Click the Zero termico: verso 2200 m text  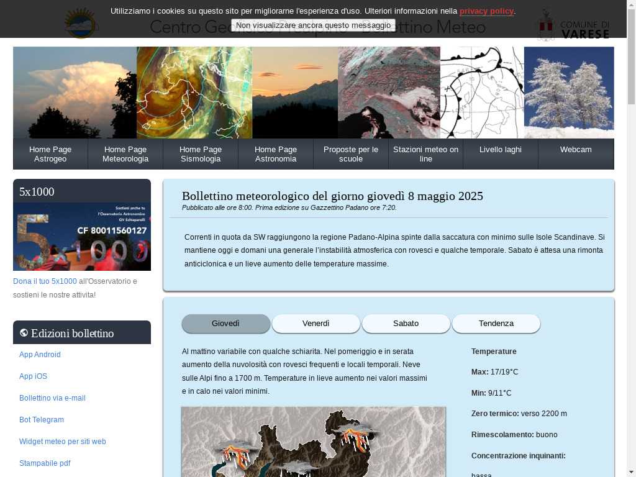pyautogui.click(x=519, y=414)
